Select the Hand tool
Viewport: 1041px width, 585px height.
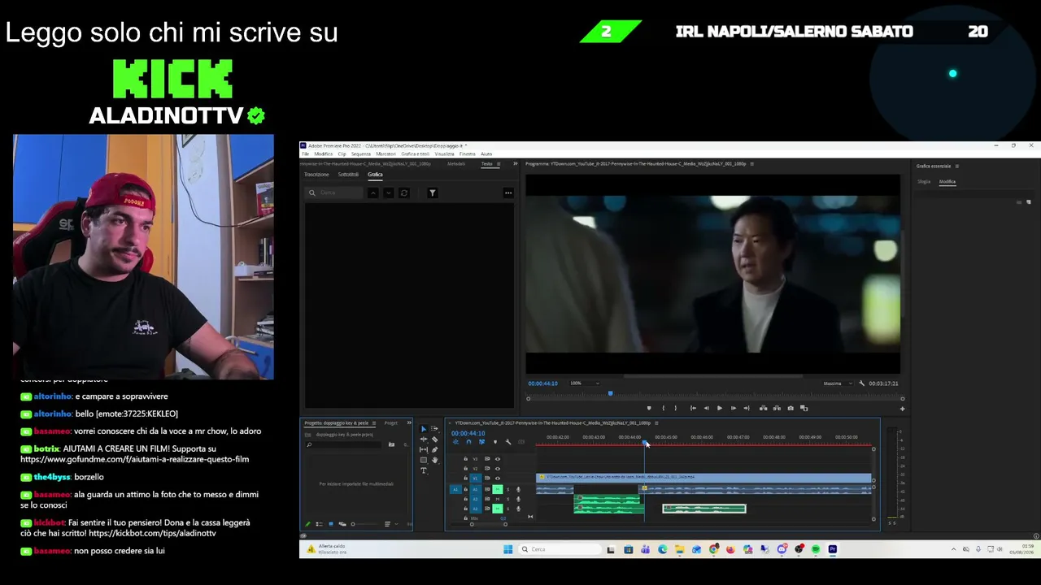(434, 460)
